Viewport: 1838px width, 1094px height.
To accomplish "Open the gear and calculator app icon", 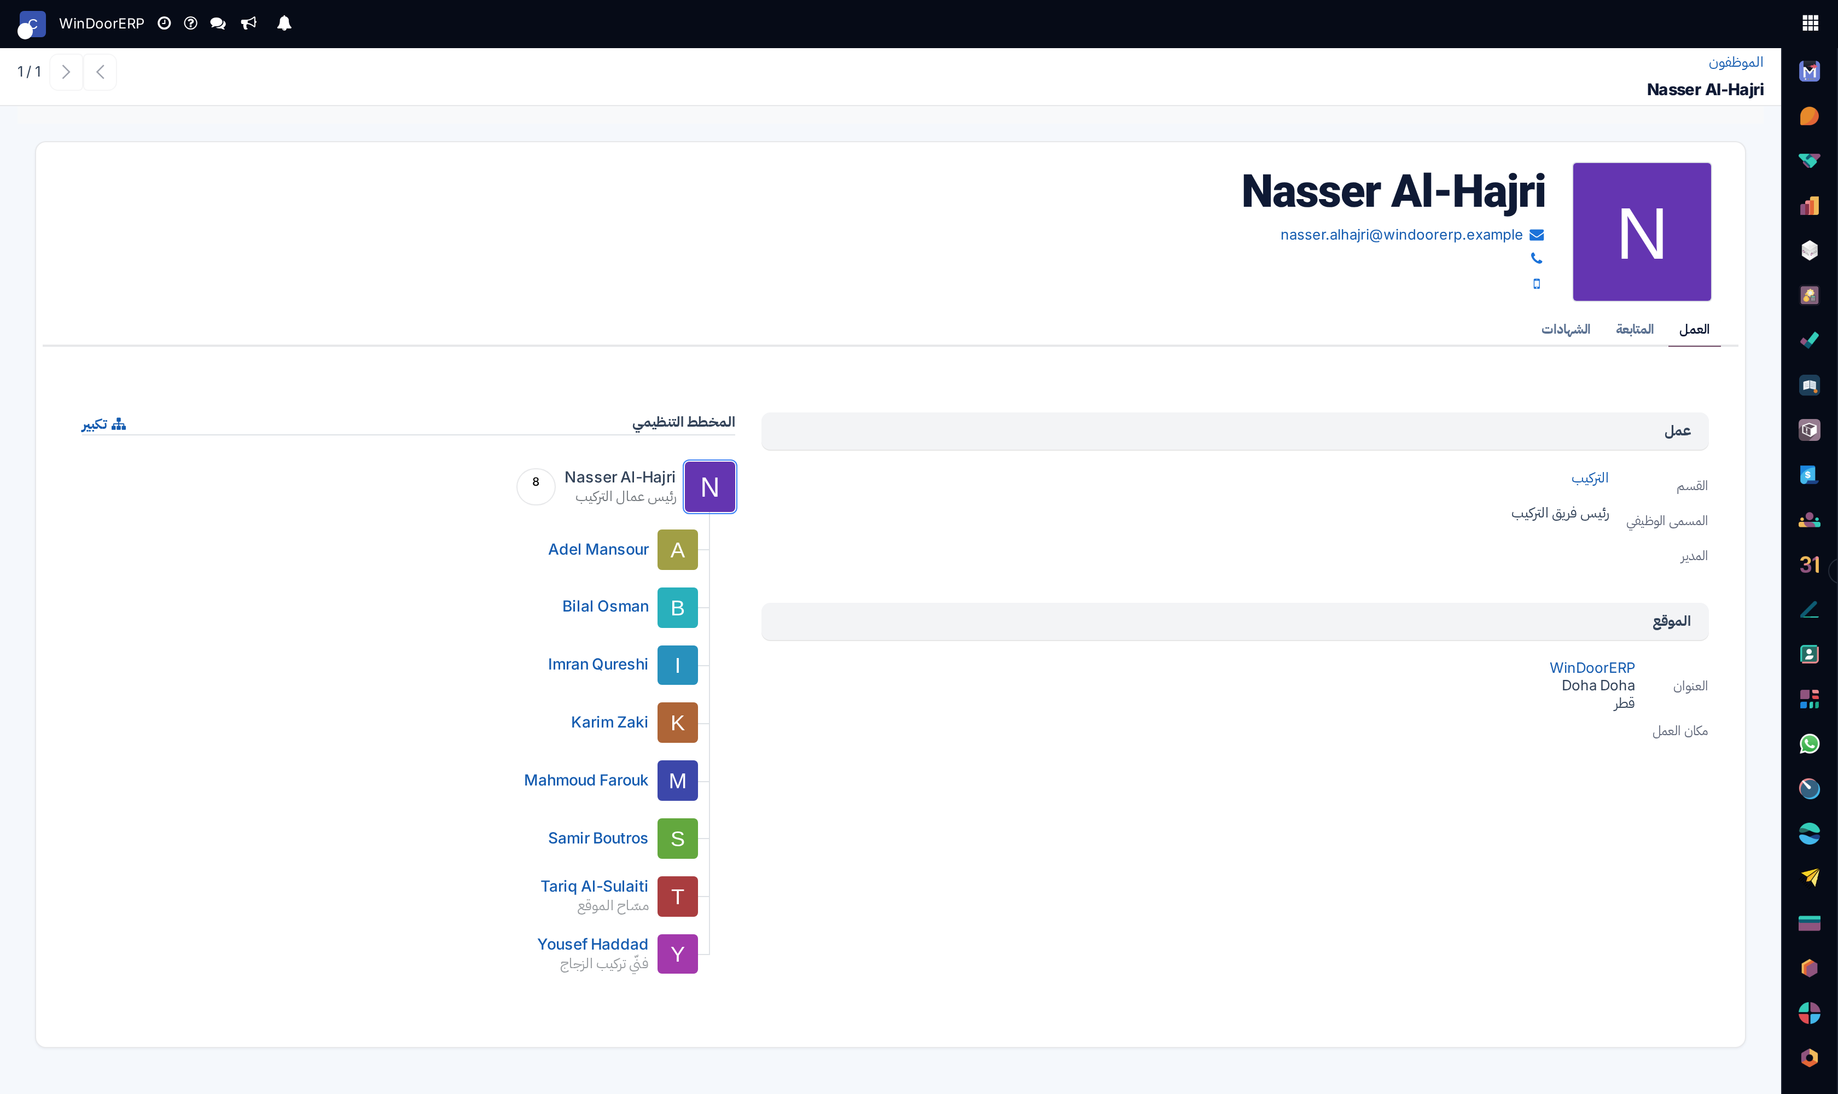I will click(1809, 295).
